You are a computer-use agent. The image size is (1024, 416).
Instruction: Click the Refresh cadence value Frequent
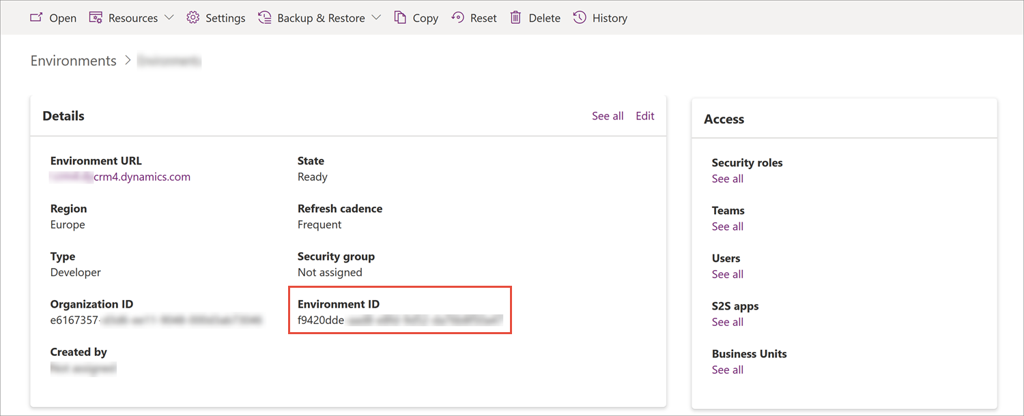click(319, 224)
